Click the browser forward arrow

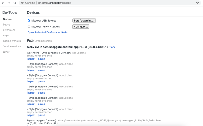click(x=9, y=3)
